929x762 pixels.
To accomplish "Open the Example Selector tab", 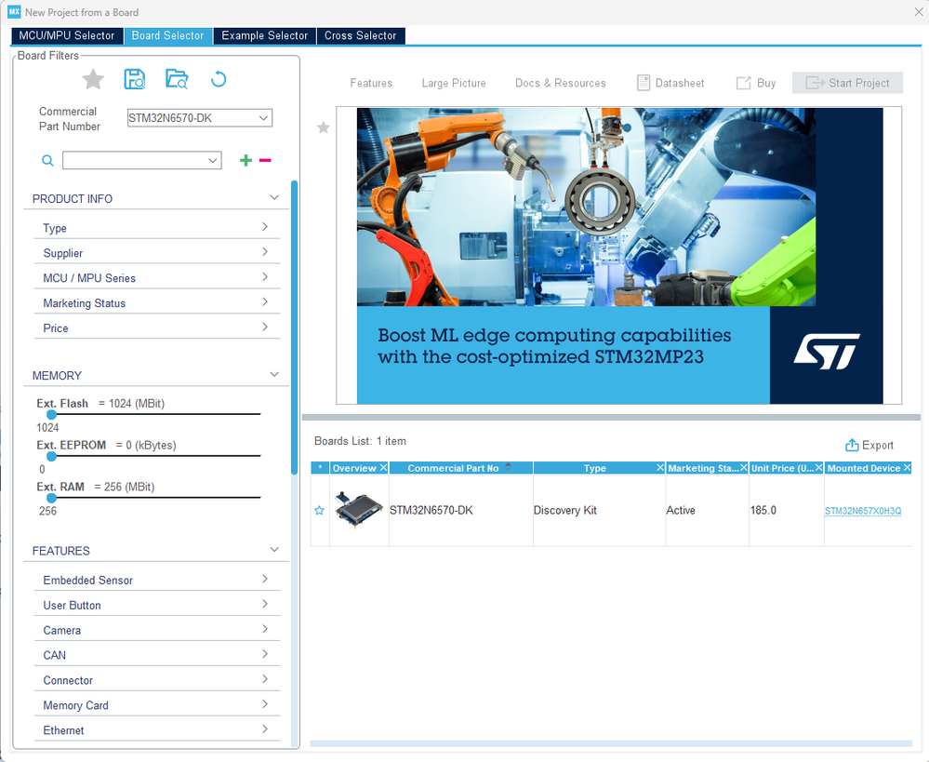I will click(x=265, y=35).
